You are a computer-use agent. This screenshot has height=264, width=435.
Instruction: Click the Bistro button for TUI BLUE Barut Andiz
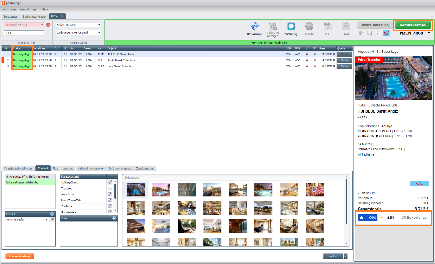344,54
